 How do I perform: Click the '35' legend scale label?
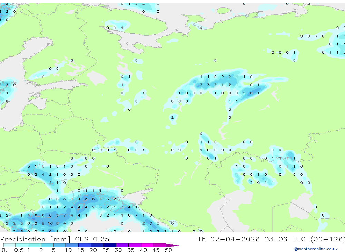coord(131,250)
